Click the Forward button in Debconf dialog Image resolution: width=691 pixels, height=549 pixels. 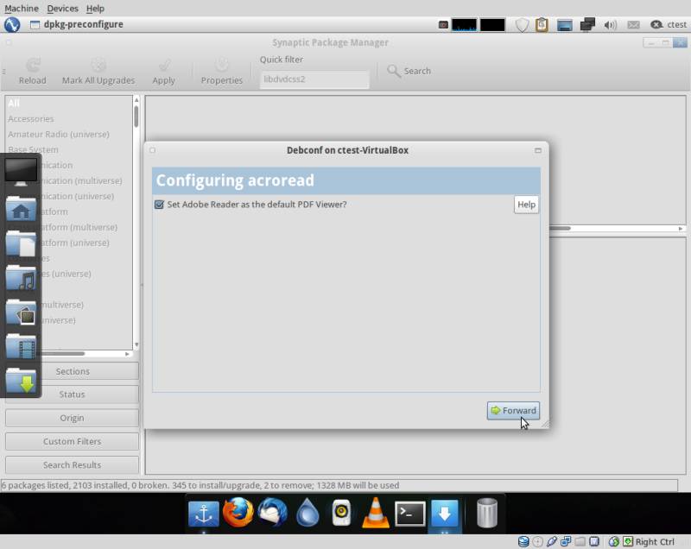pos(513,410)
